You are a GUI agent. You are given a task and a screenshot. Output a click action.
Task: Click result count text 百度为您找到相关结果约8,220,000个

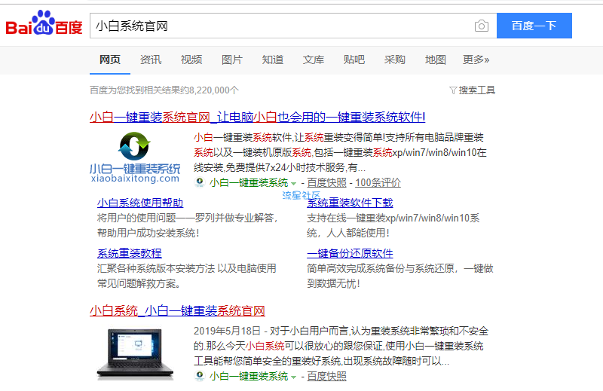pyautogui.click(x=164, y=90)
